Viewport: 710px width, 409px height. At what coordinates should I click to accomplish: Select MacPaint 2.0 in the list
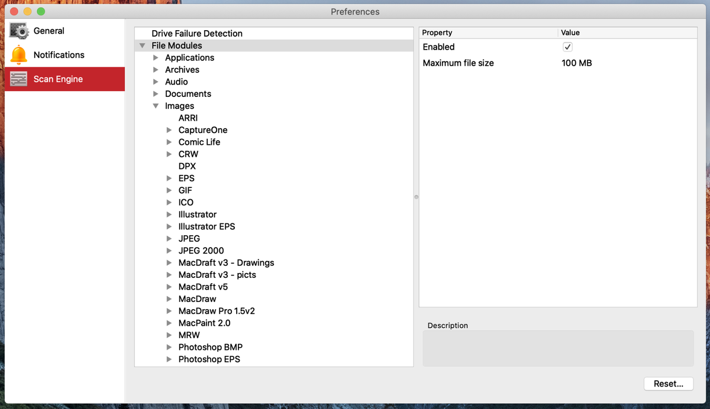click(x=204, y=323)
